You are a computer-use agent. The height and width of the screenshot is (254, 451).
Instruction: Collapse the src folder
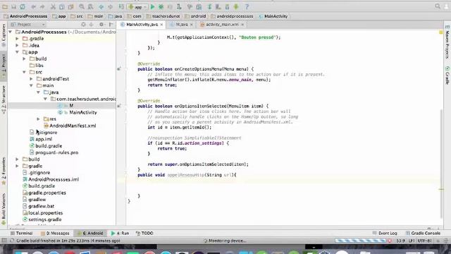pyautogui.click(x=24, y=72)
